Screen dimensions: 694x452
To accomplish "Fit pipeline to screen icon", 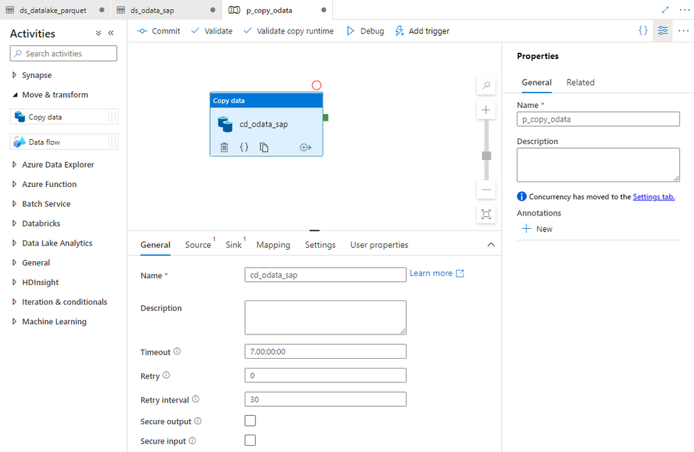I will 486,215.
